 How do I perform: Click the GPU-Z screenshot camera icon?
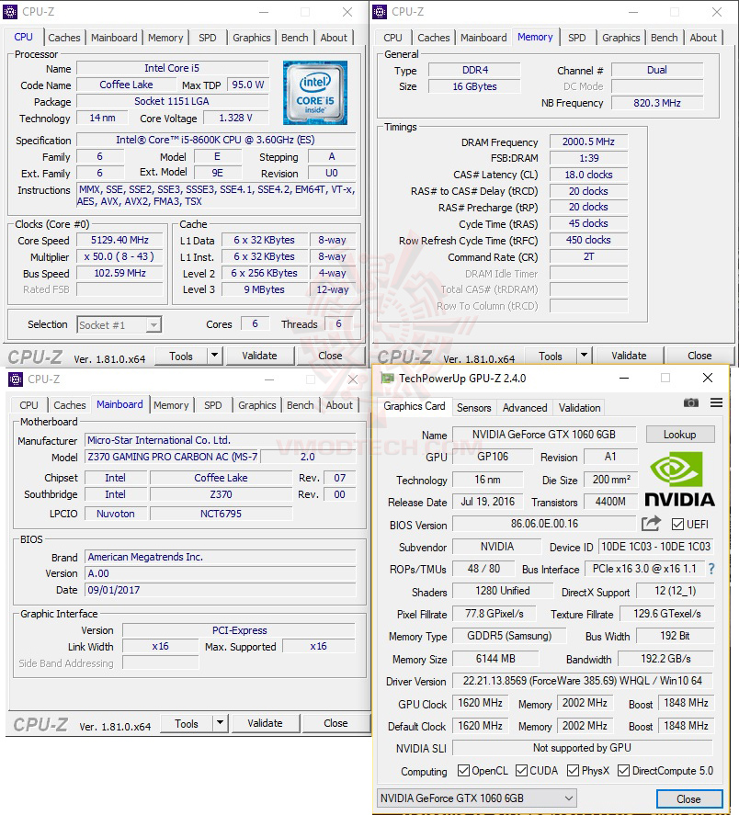tap(690, 402)
